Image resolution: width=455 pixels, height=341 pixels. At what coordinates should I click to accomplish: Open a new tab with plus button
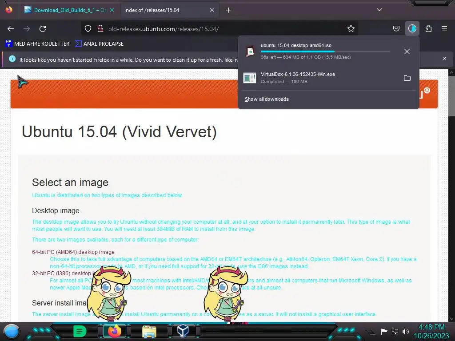229,10
